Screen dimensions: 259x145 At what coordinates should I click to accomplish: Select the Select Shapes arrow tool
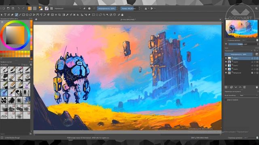(2, 15)
